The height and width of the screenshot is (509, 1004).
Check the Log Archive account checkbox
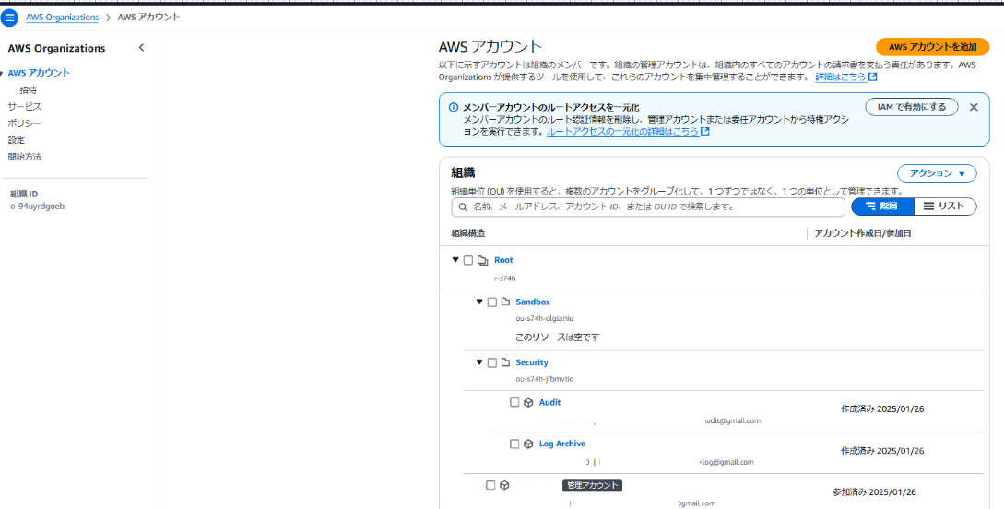click(514, 444)
